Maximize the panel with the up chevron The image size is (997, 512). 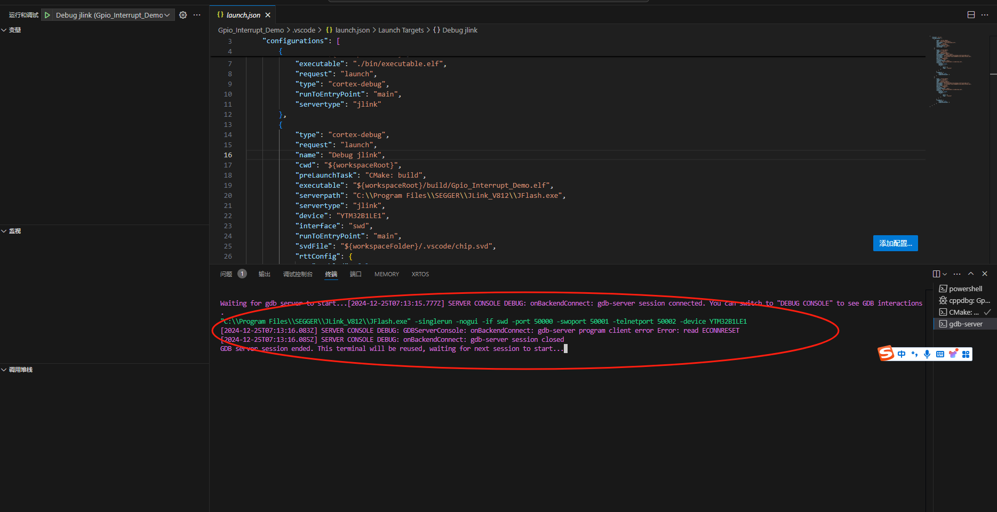971,274
